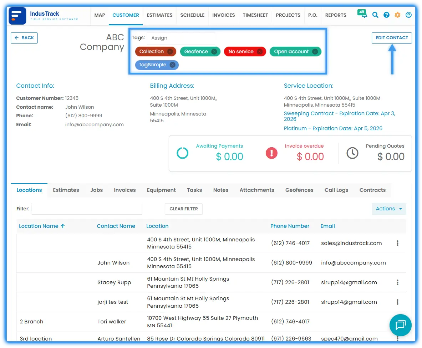Open the user profile icon

[x=408, y=15]
